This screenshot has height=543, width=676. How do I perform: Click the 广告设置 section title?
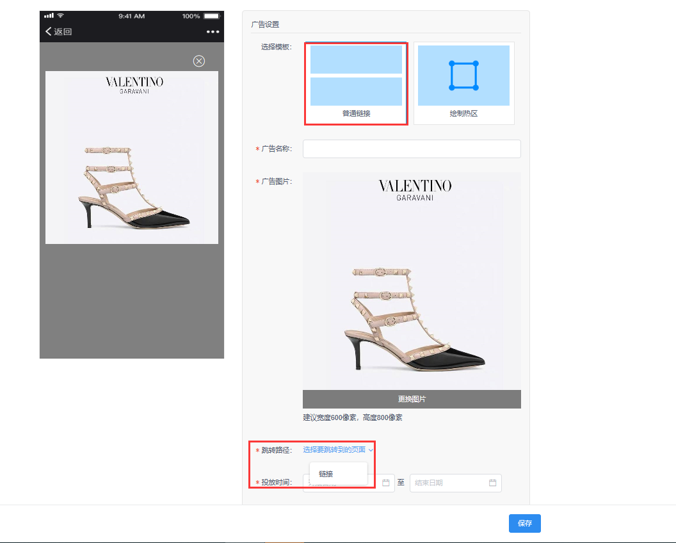click(x=265, y=24)
